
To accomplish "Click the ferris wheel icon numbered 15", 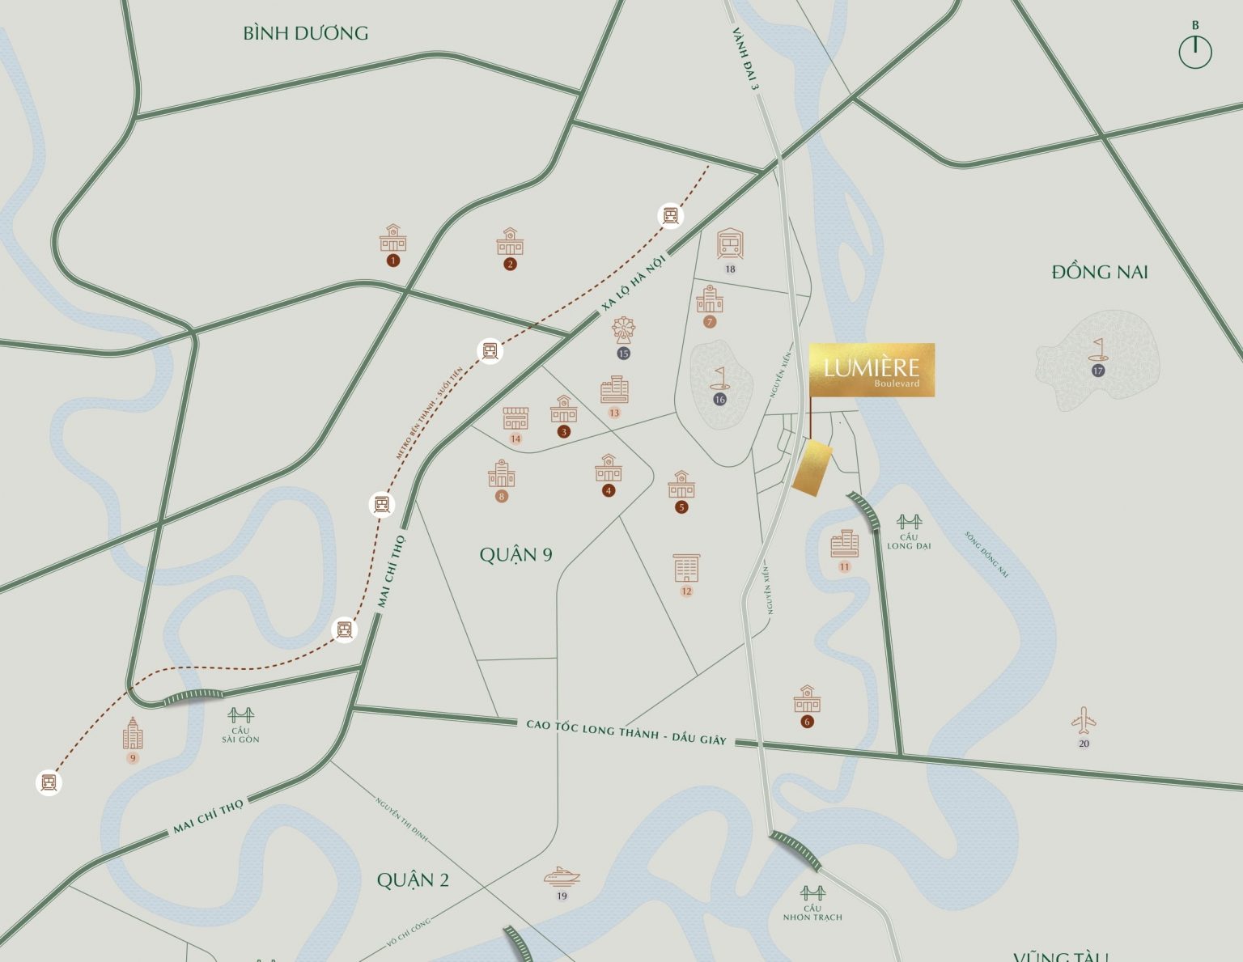I will click(623, 331).
